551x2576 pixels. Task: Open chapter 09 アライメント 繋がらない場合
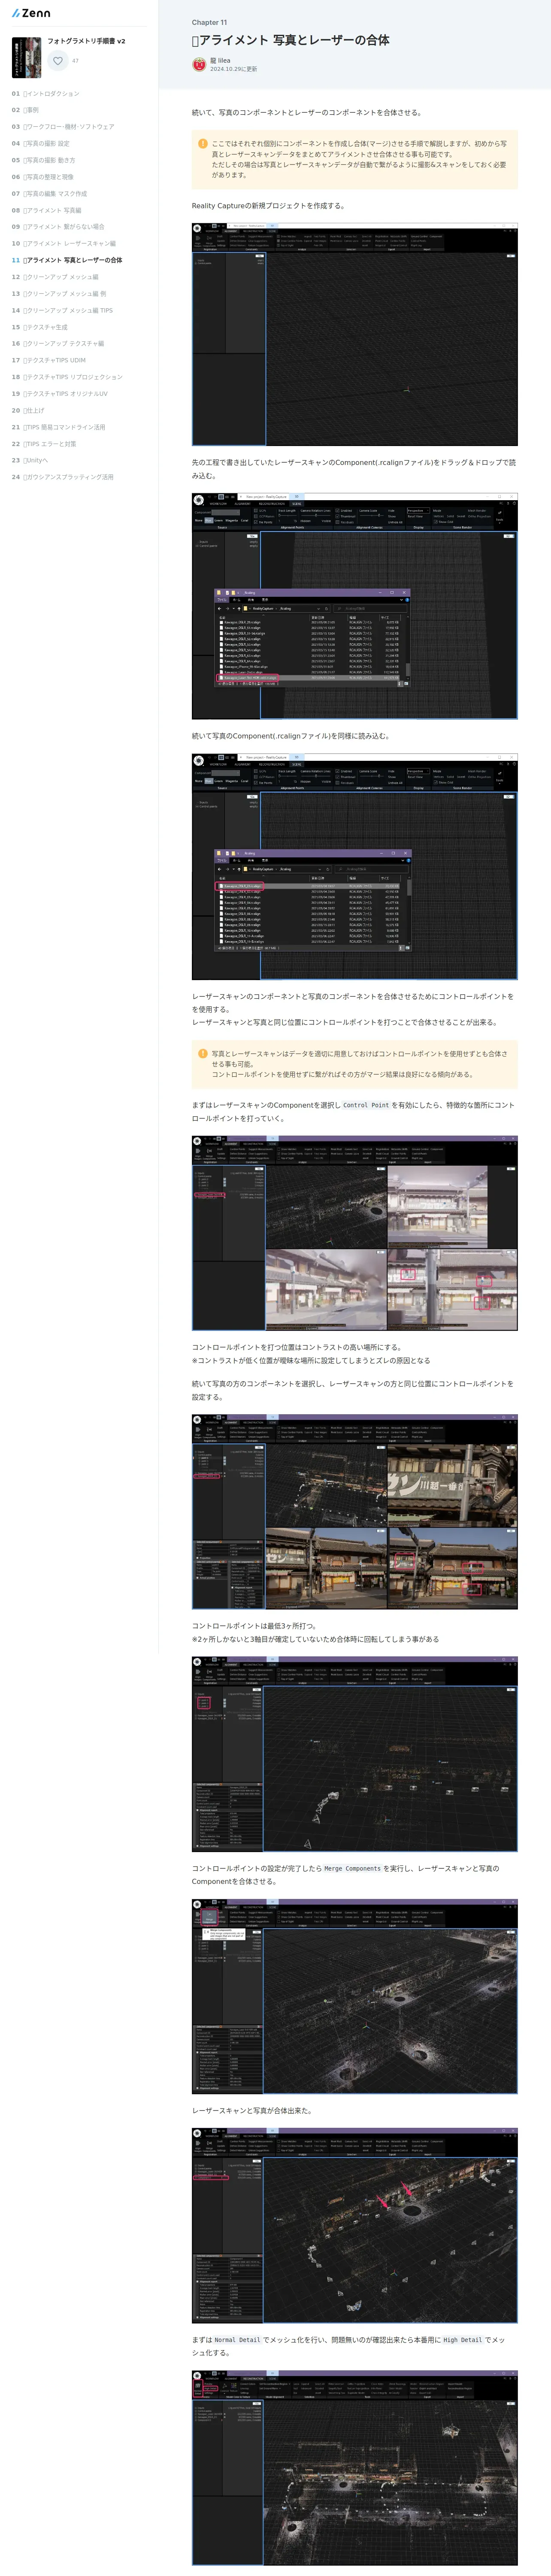(58, 227)
